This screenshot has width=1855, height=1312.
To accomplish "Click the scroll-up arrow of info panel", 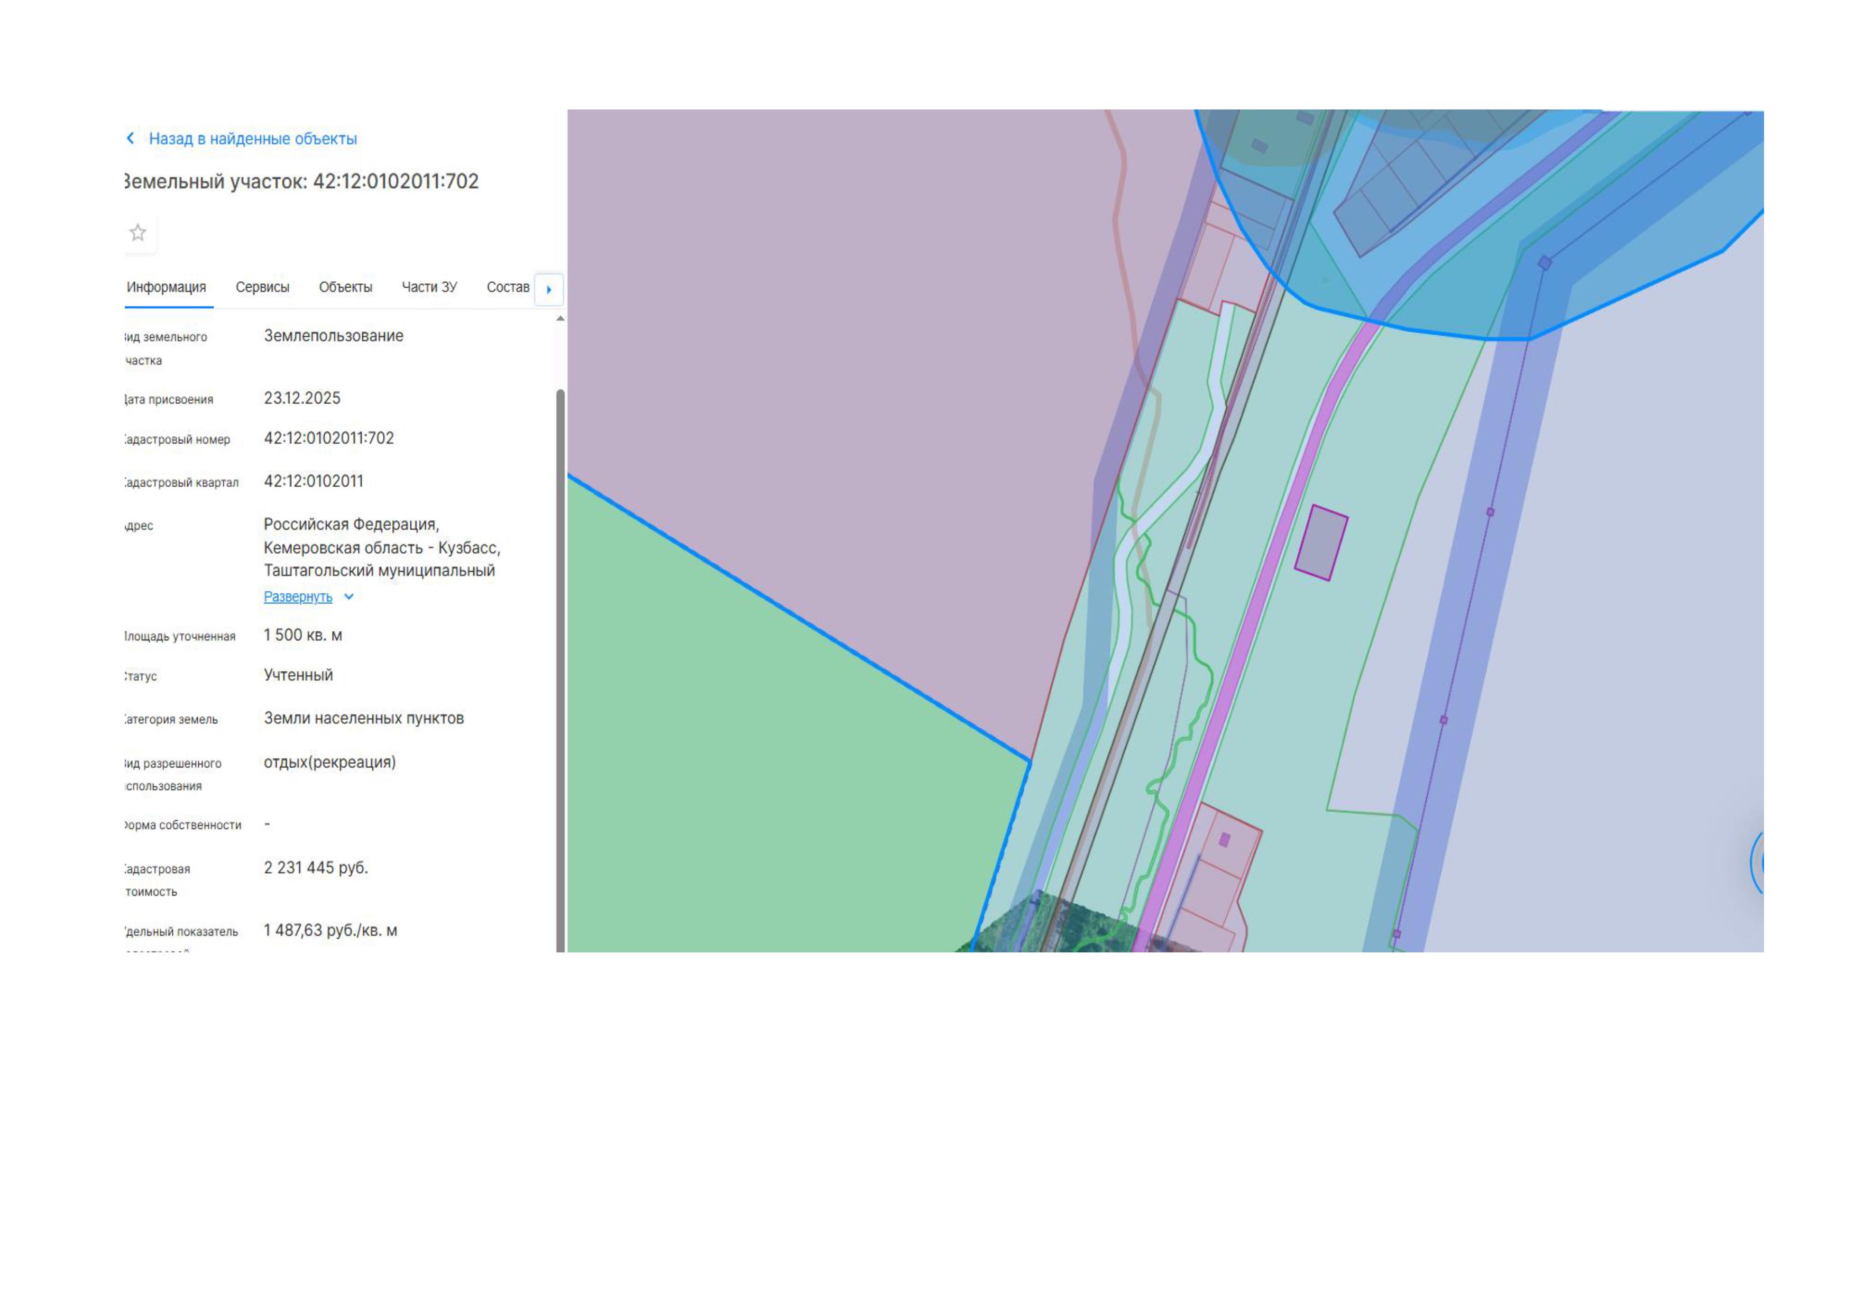I will point(560,319).
